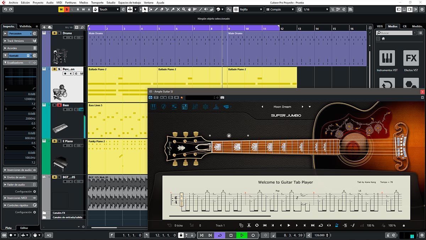Click the media panel home icon
Viewport: 426px width, 240px height.
[384, 39]
